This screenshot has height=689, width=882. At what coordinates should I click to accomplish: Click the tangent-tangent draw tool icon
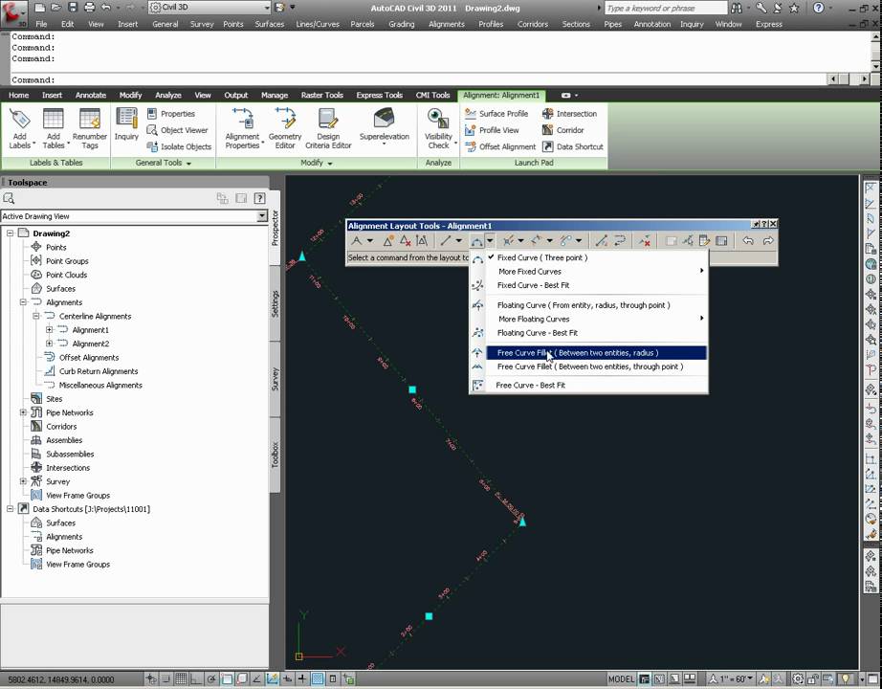pyautogui.click(x=357, y=241)
